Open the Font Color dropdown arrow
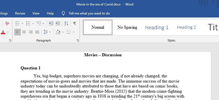219x100 pixels. 8,32
